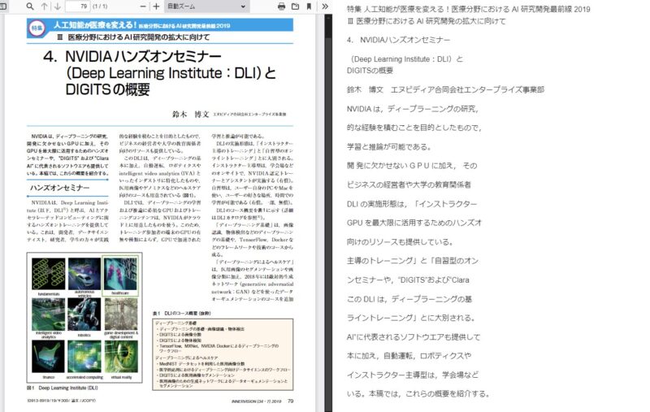Image resolution: width=650 pixels, height=412 pixels.
Task: Click the open file folder icon
Action: pos(295,7)
